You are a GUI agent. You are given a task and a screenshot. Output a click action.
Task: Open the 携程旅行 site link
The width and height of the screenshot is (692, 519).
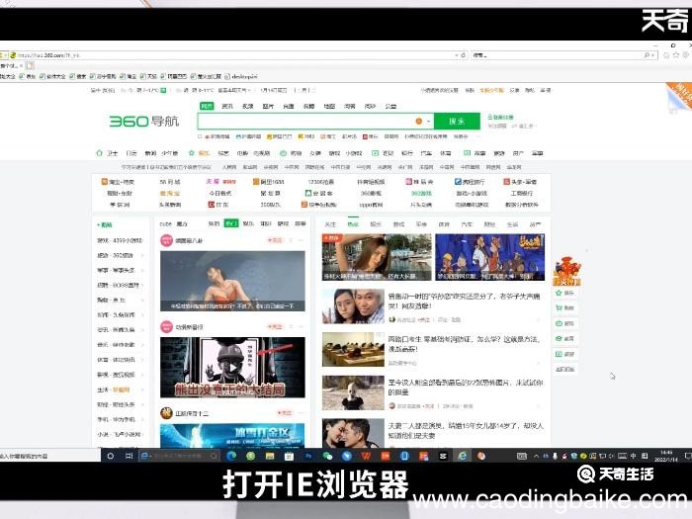pyautogui.click(x=470, y=182)
